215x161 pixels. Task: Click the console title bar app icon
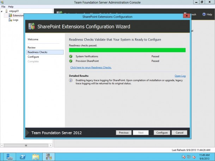pyautogui.click(x=2, y=2)
